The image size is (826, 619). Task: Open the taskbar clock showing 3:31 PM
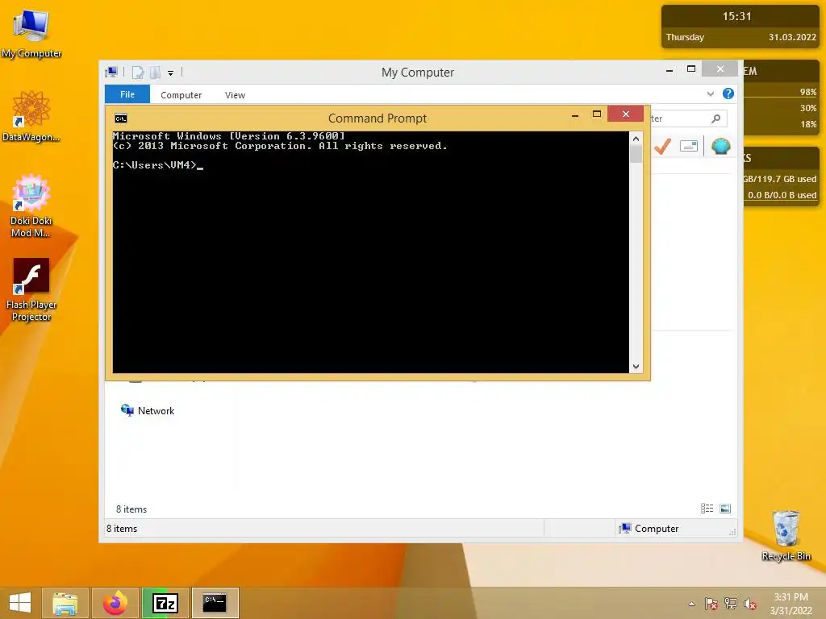[791, 604]
